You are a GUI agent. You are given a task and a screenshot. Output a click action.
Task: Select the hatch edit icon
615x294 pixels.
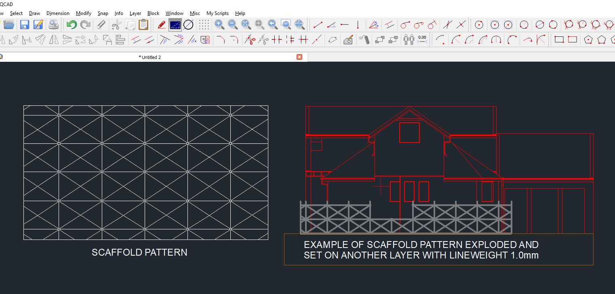(348, 40)
